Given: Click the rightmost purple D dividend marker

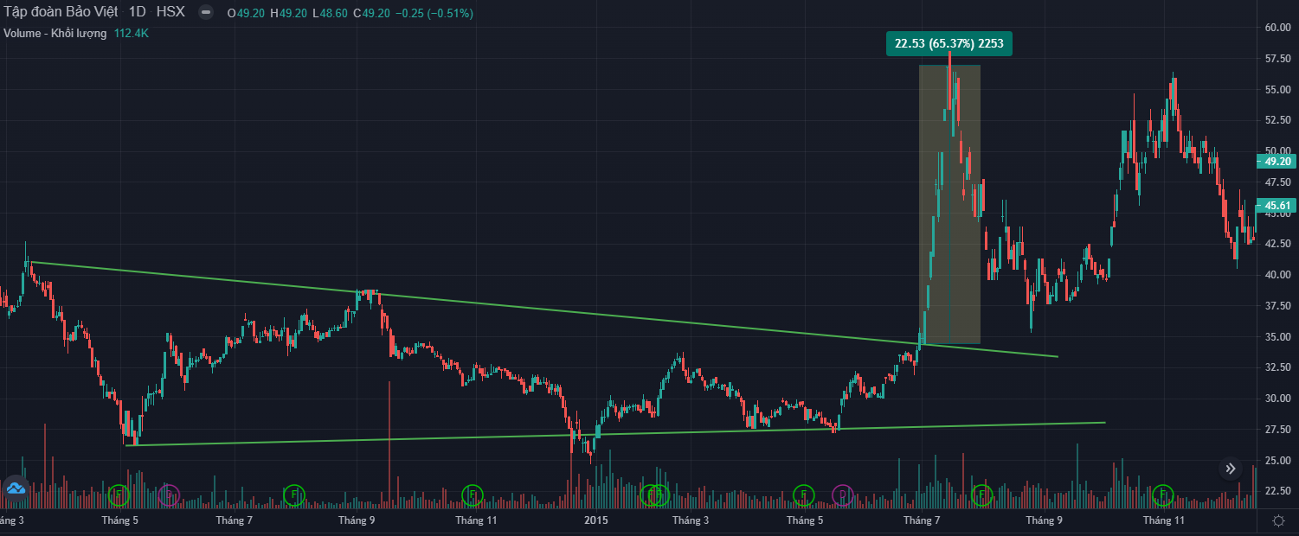Looking at the screenshot, I should (x=842, y=495).
